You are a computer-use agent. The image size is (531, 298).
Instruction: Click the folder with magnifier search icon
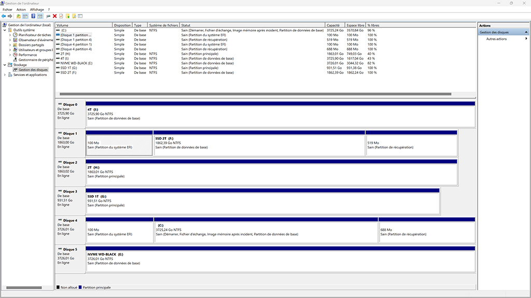click(74, 16)
